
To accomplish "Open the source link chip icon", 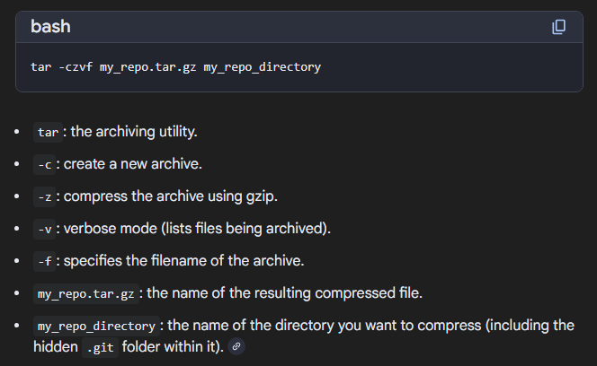I will (236, 346).
